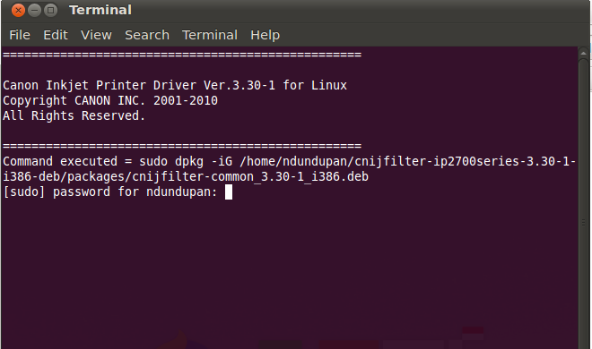Click the sudo password for ndundupan prompt
This screenshot has height=349, width=592.
click(x=110, y=192)
